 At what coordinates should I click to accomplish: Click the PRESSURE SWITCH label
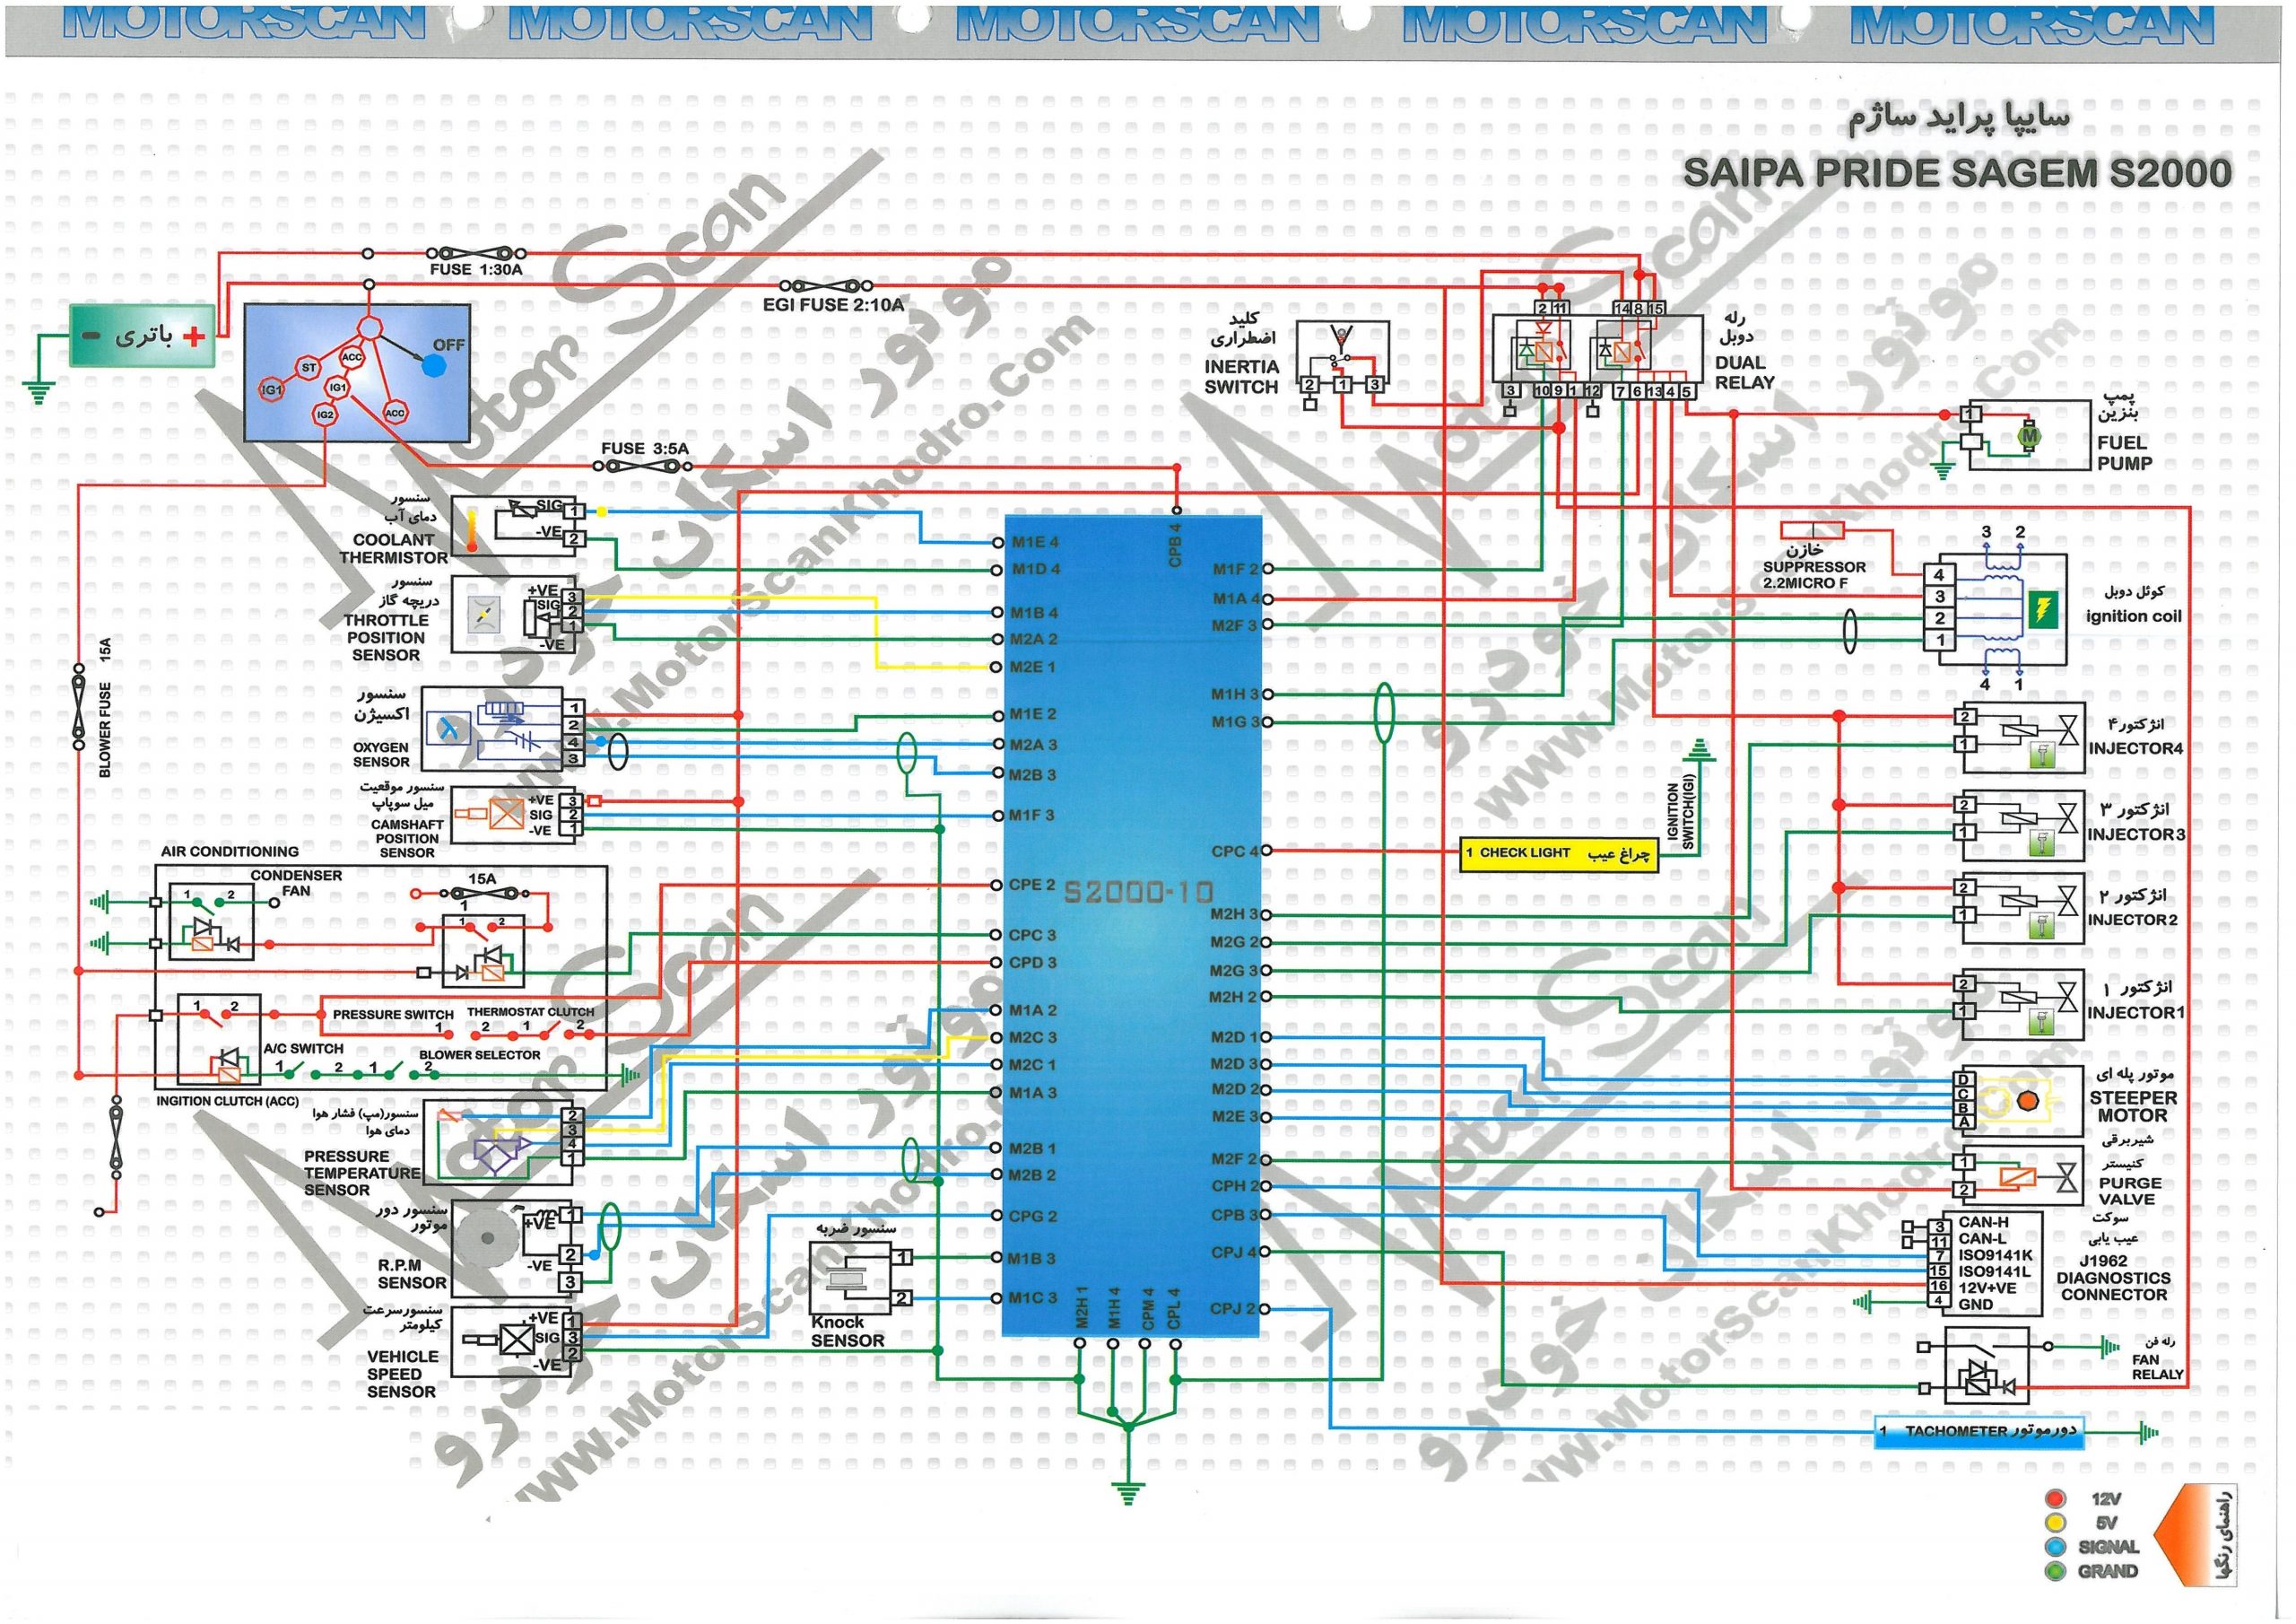[x=393, y=1015]
